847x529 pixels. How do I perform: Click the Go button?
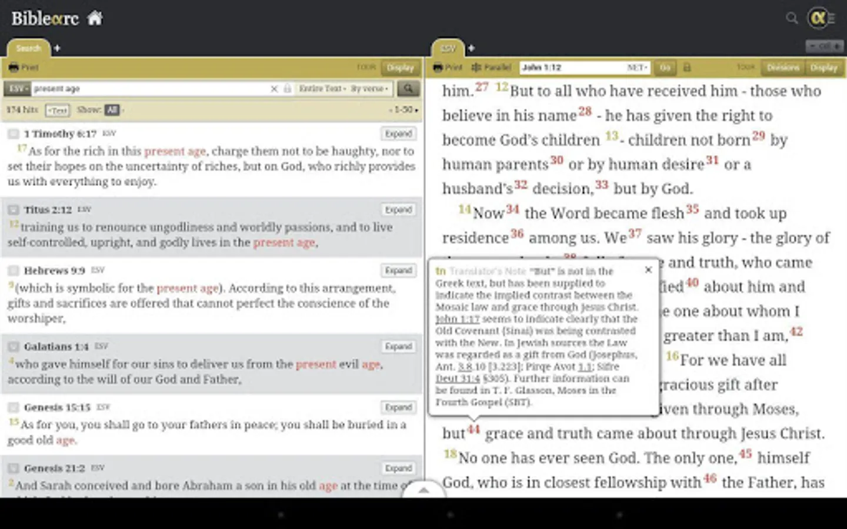(665, 68)
